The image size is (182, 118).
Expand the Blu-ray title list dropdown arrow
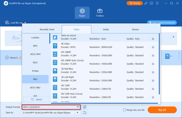pos(174,37)
